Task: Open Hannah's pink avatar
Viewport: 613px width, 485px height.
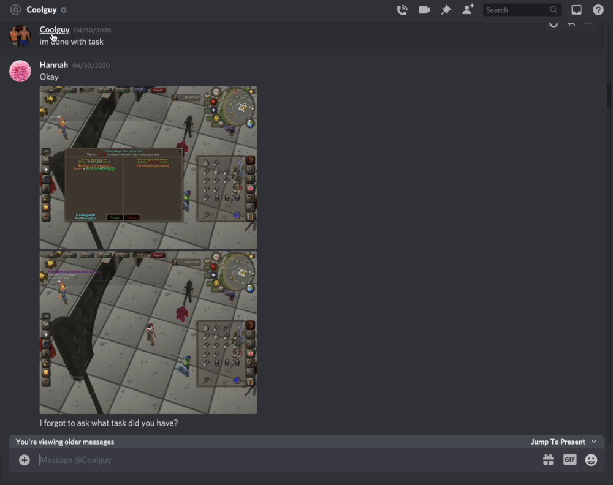Action: [20, 71]
